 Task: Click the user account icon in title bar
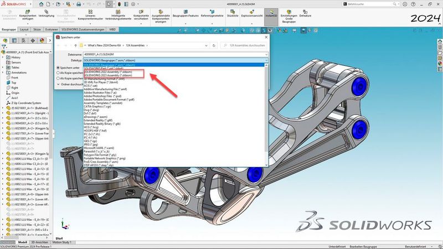pyautogui.click(x=405, y=4)
